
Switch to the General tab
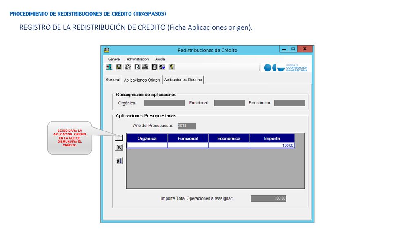click(x=113, y=80)
